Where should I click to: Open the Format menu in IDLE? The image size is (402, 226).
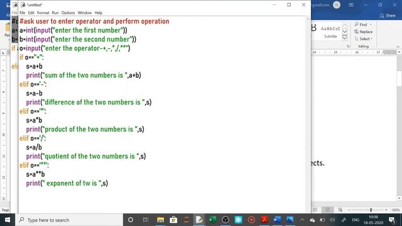click(x=43, y=13)
